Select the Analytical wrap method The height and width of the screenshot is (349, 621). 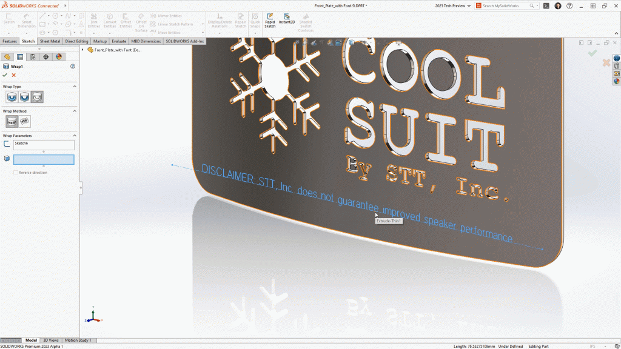pos(12,121)
